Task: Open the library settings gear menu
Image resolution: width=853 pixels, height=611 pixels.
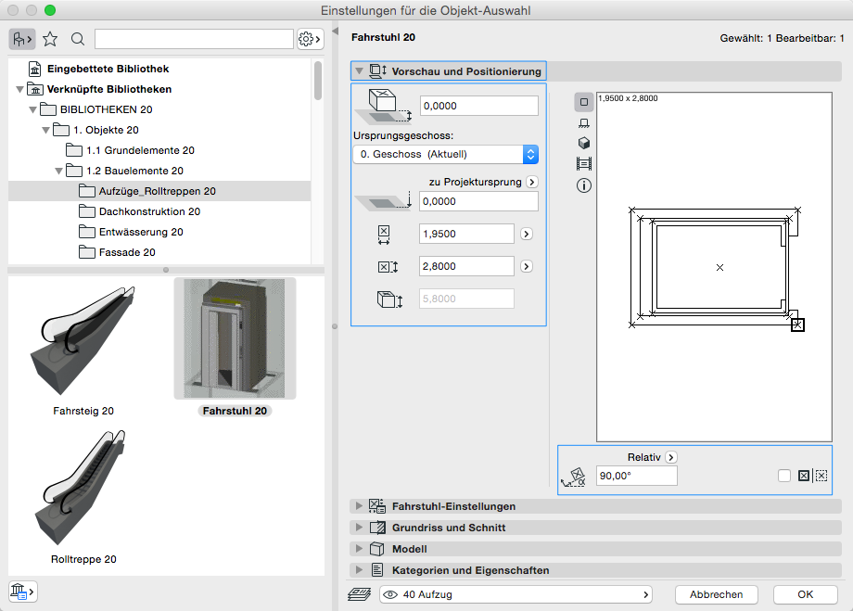Action: coord(309,39)
